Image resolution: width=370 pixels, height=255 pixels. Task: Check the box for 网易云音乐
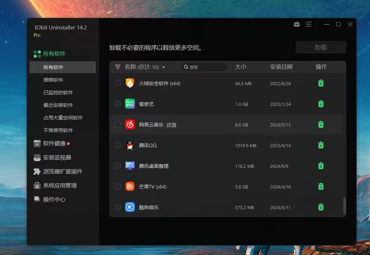[117, 124]
